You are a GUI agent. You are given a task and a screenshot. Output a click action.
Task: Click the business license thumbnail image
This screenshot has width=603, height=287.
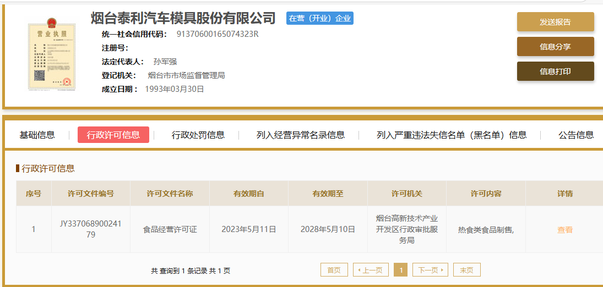(x=52, y=54)
